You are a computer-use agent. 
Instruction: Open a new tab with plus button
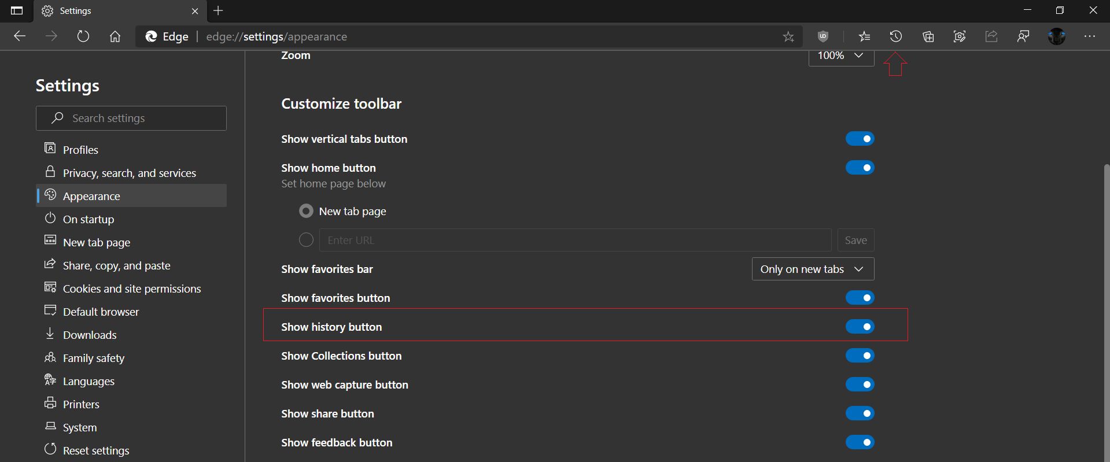(x=218, y=10)
